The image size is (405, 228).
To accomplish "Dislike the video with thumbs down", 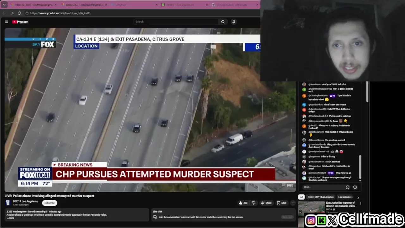I will [253, 203].
